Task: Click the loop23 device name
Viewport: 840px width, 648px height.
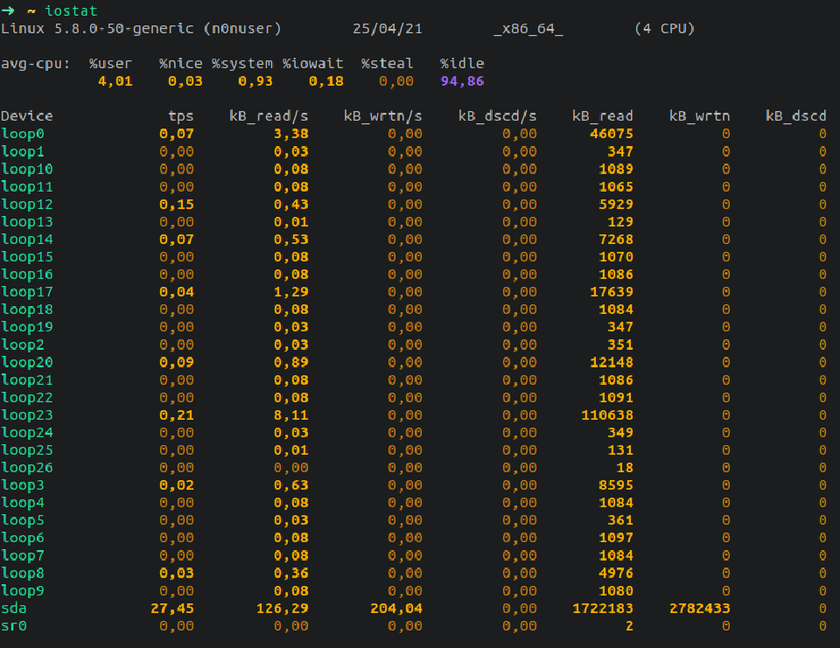Action: click(x=27, y=415)
